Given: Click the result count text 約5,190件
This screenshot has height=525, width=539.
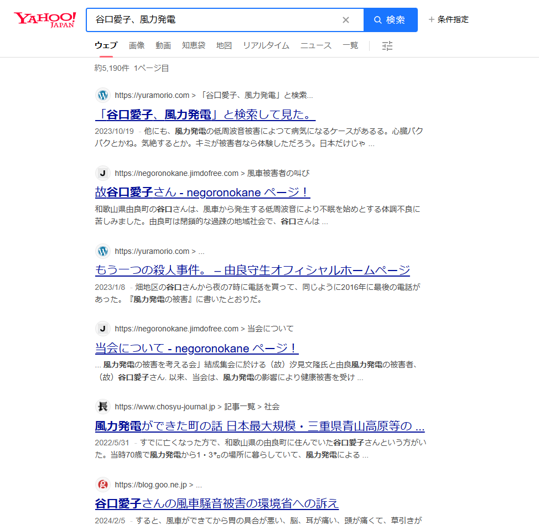Looking at the screenshot, I should tap(112, 68).
